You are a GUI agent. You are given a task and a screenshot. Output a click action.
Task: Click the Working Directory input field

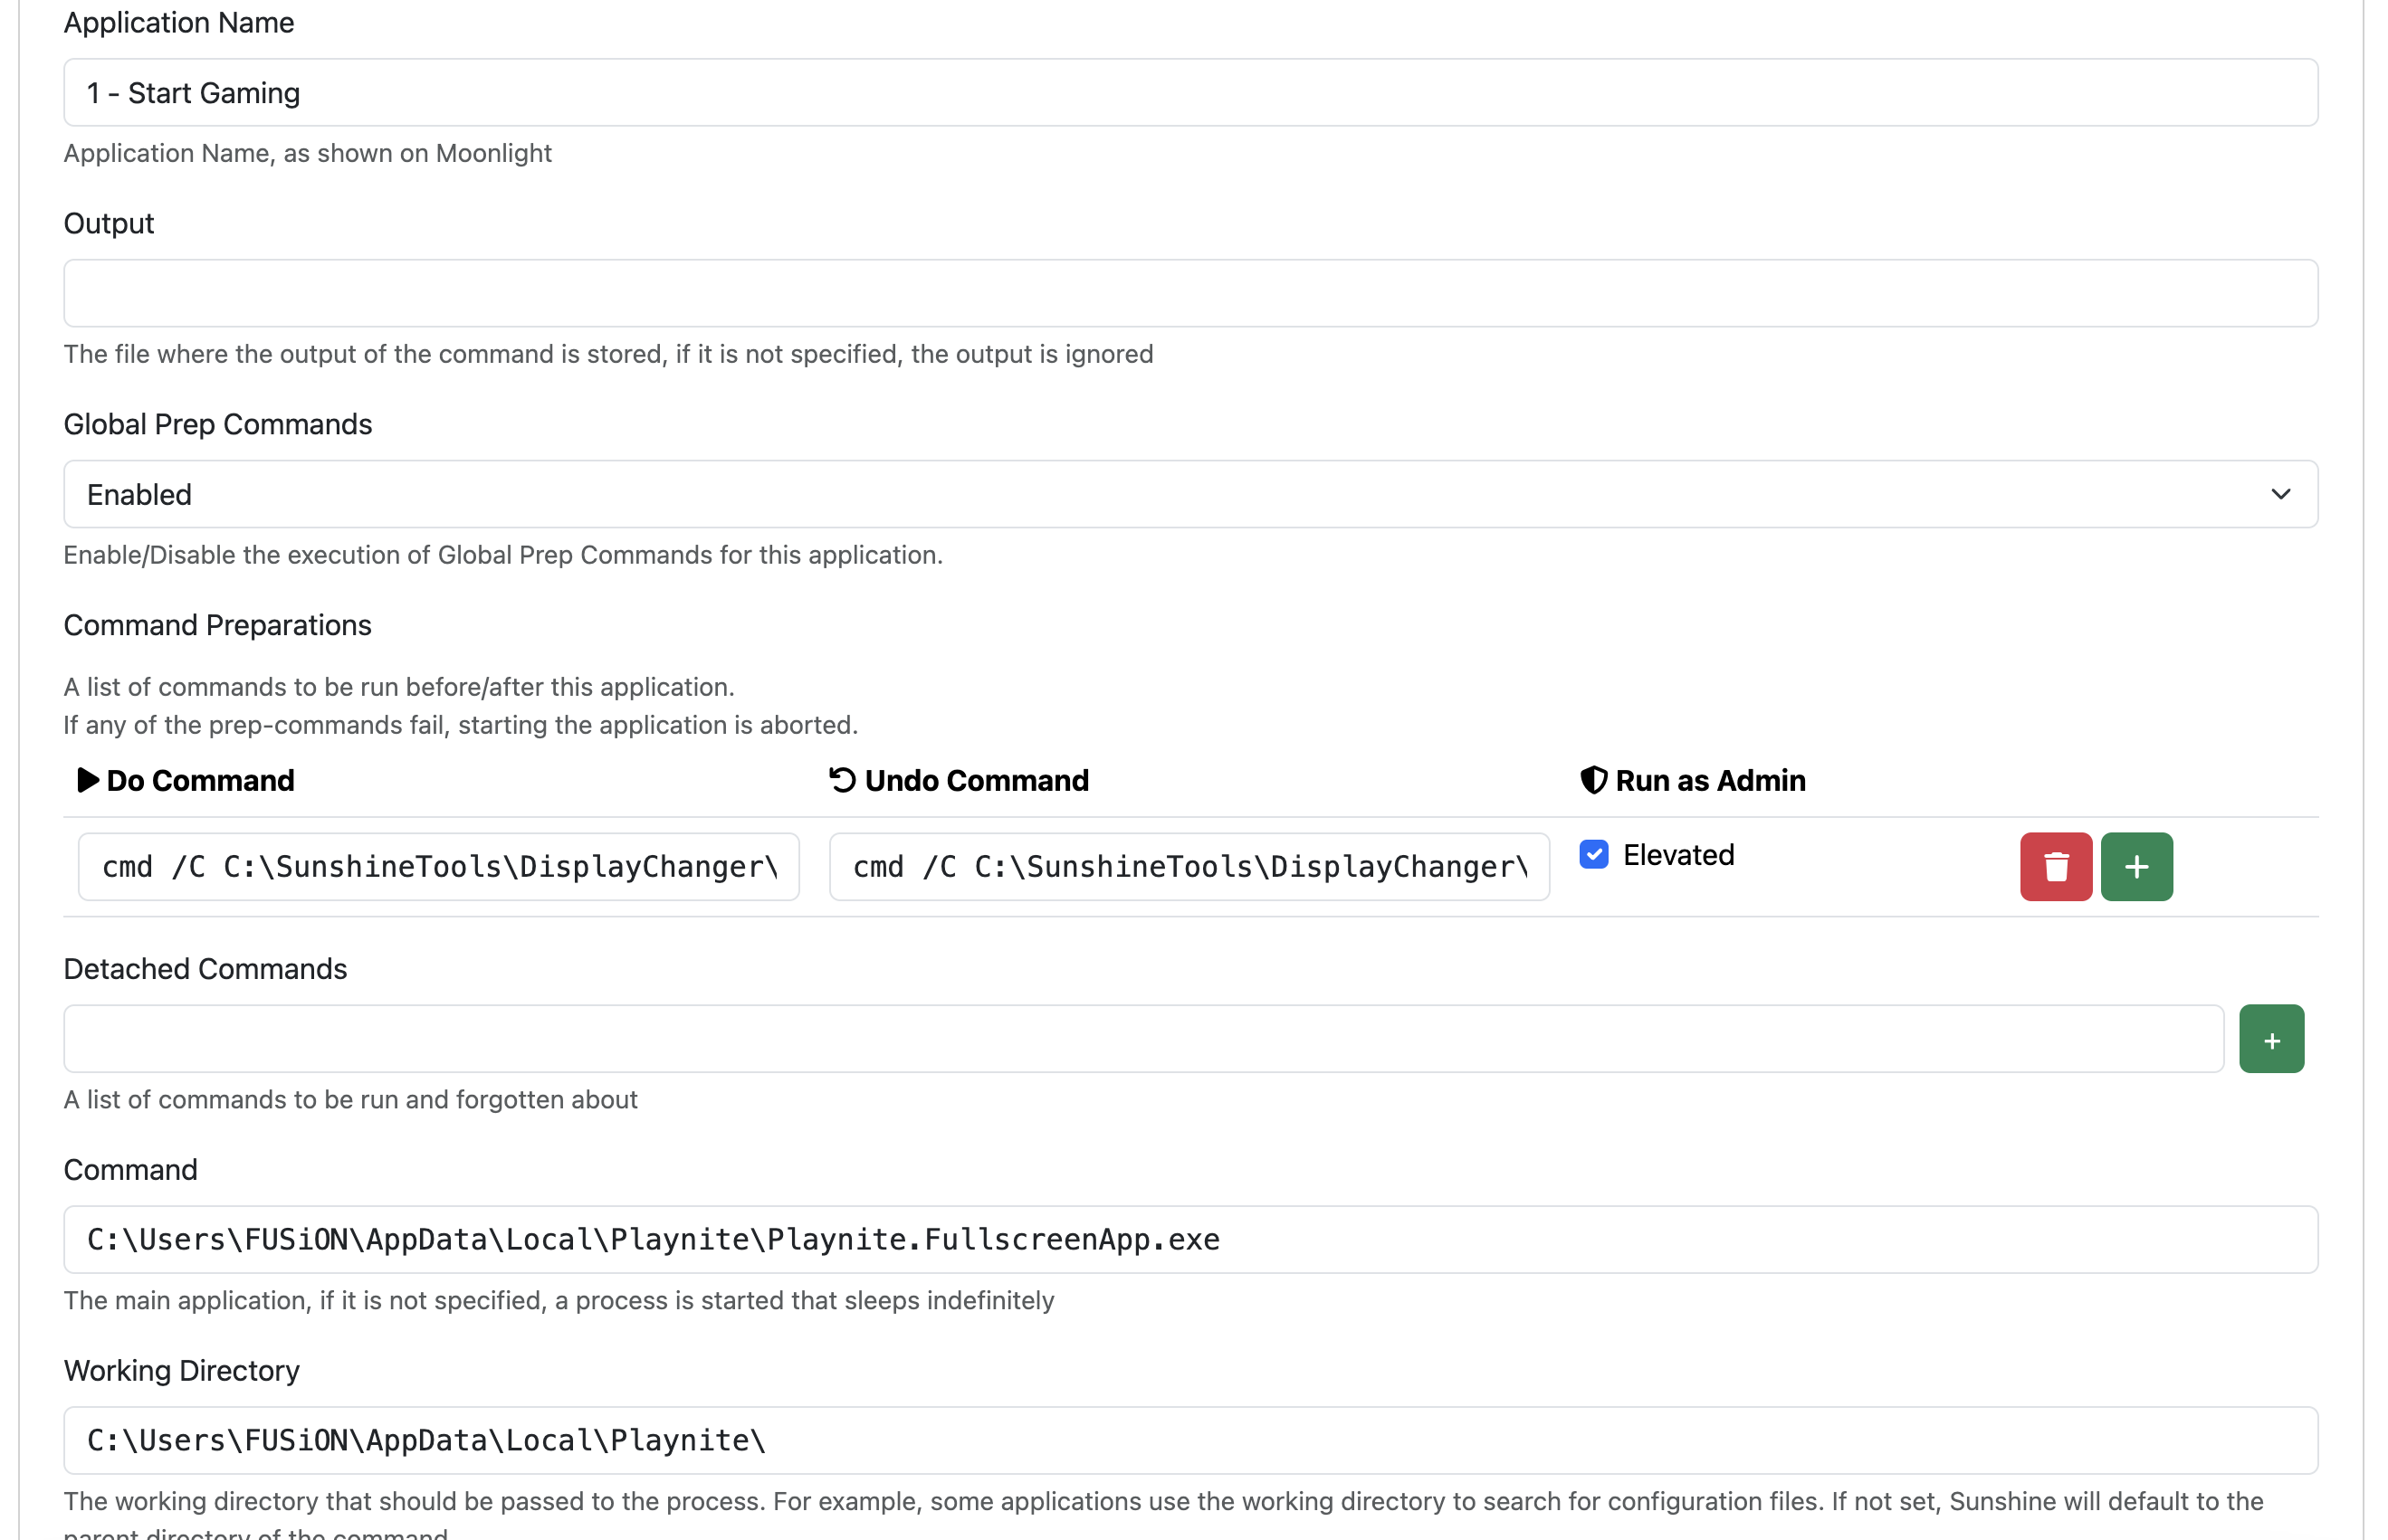(x=1189, y=1440)
